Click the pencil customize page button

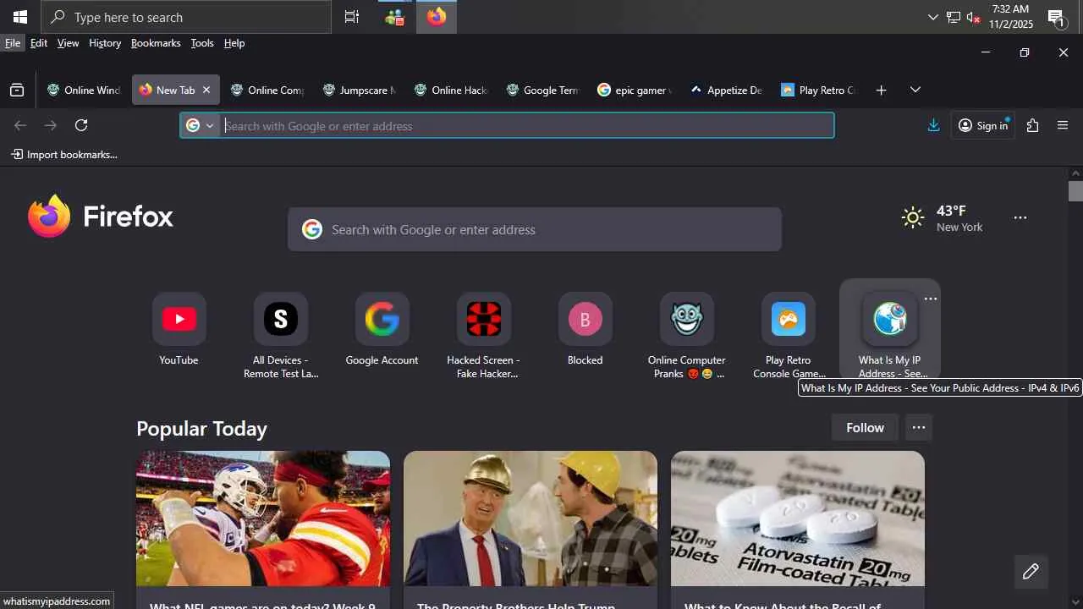click(x=1031, y=572)
